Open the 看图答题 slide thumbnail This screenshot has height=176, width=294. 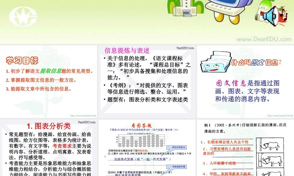point(147,148)
